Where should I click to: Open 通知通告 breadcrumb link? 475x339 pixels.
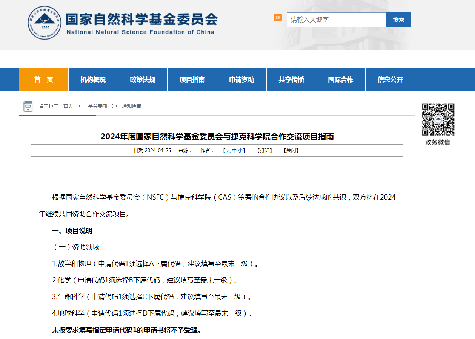click(131, 106)
